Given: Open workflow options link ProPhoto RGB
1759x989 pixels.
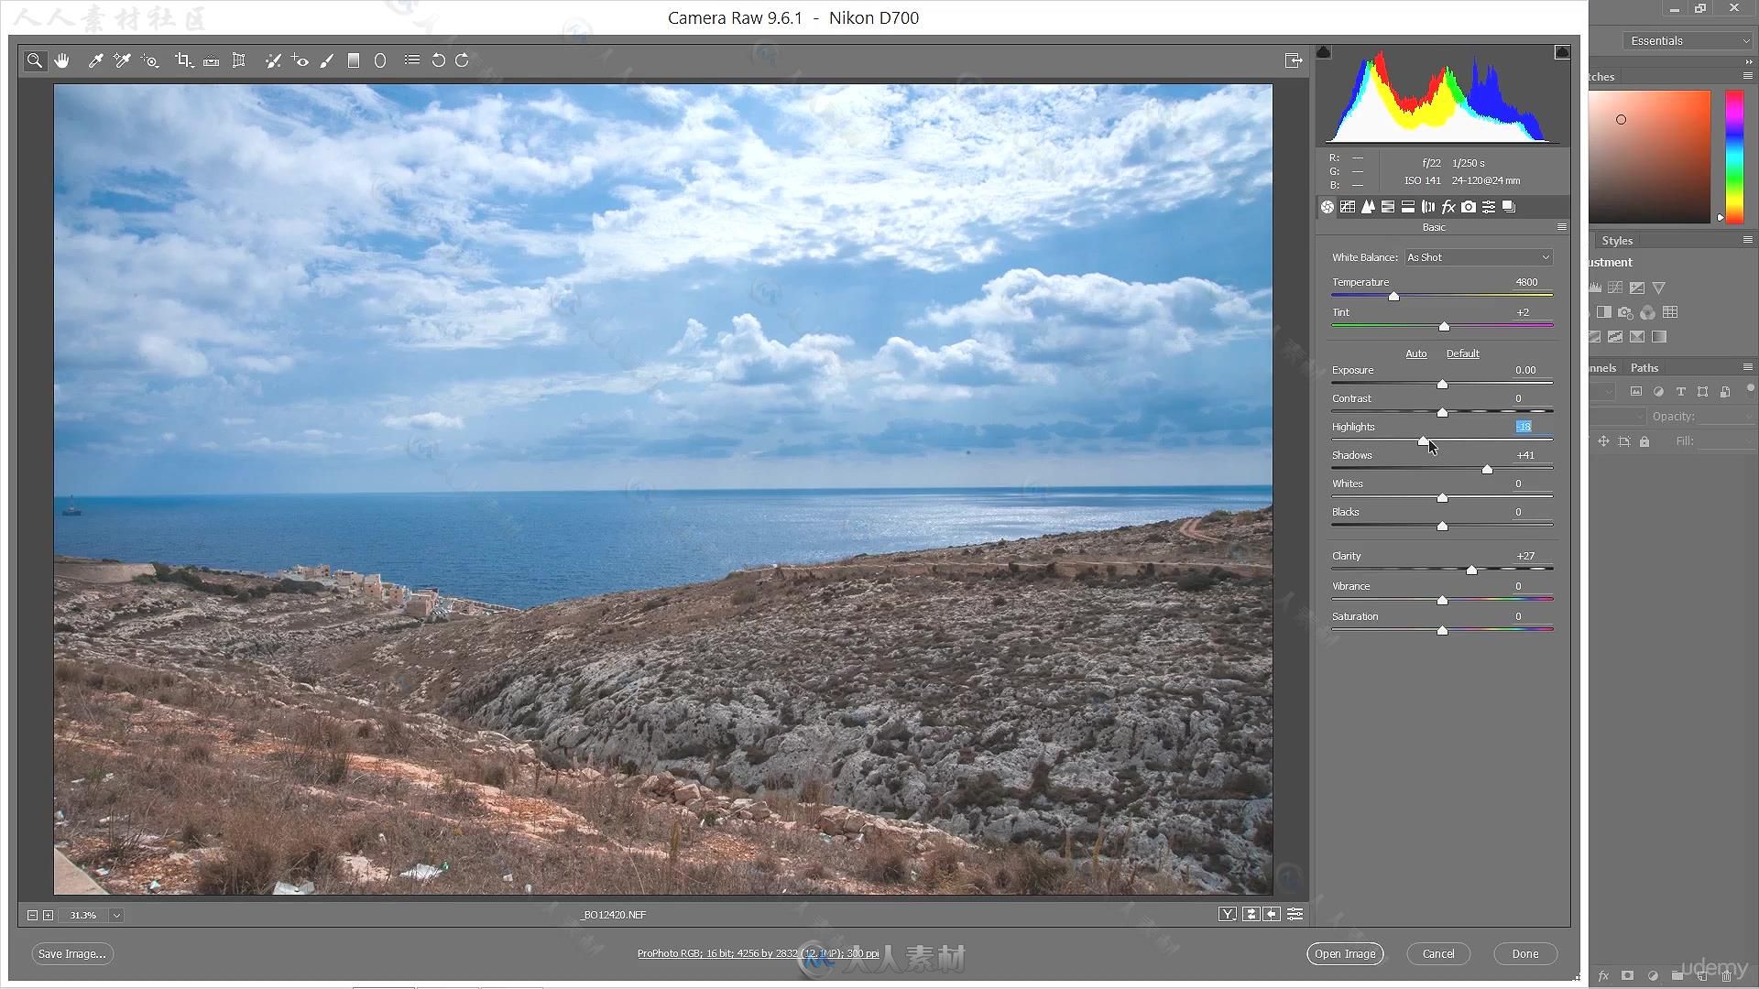Looking at the screenshot, I should click(x=758, y=953).
